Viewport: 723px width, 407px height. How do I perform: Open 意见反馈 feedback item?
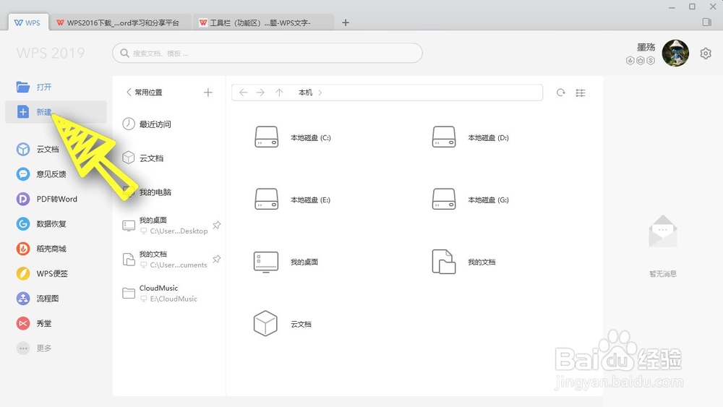pos(41,174)
